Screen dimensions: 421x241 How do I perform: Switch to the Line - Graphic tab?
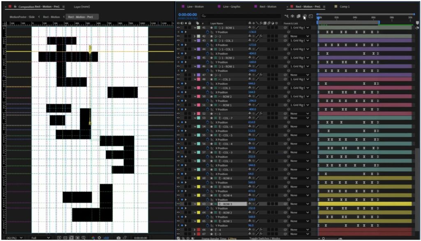(x=231, y=7)
